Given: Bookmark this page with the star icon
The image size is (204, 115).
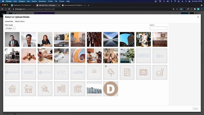Looking at the screenshot, I should click(177, 9).
